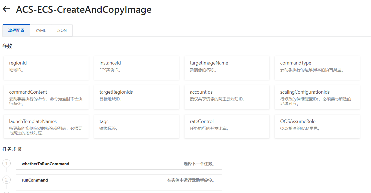Select the targetImageName parameter card

[227, 68]
